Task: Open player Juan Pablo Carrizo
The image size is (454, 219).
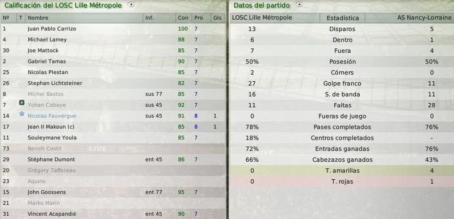Action: click(52, 28)
